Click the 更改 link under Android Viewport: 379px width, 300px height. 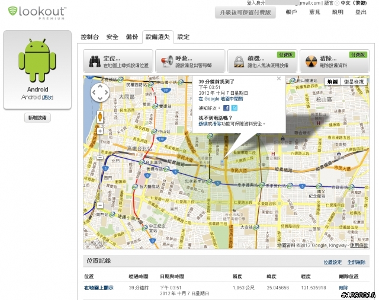point(47,97)
